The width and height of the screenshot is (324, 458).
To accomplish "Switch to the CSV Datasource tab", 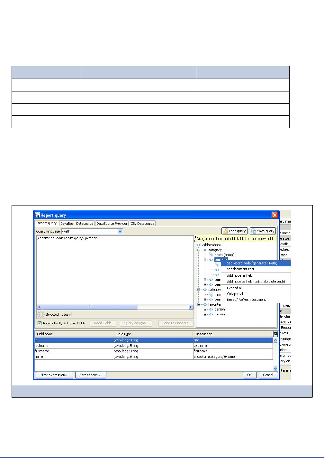I will (x=142, y=223).
